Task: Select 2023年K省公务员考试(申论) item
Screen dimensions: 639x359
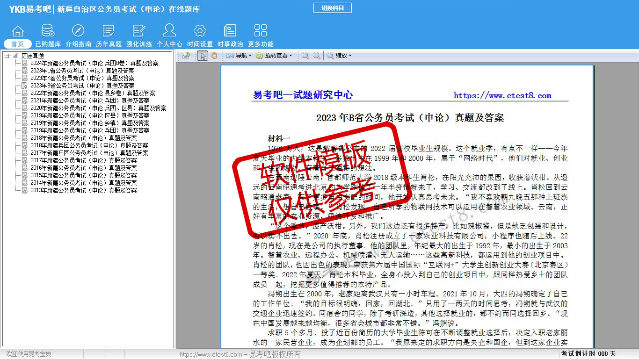Action: pyautogui.click(x=82, y=78)
